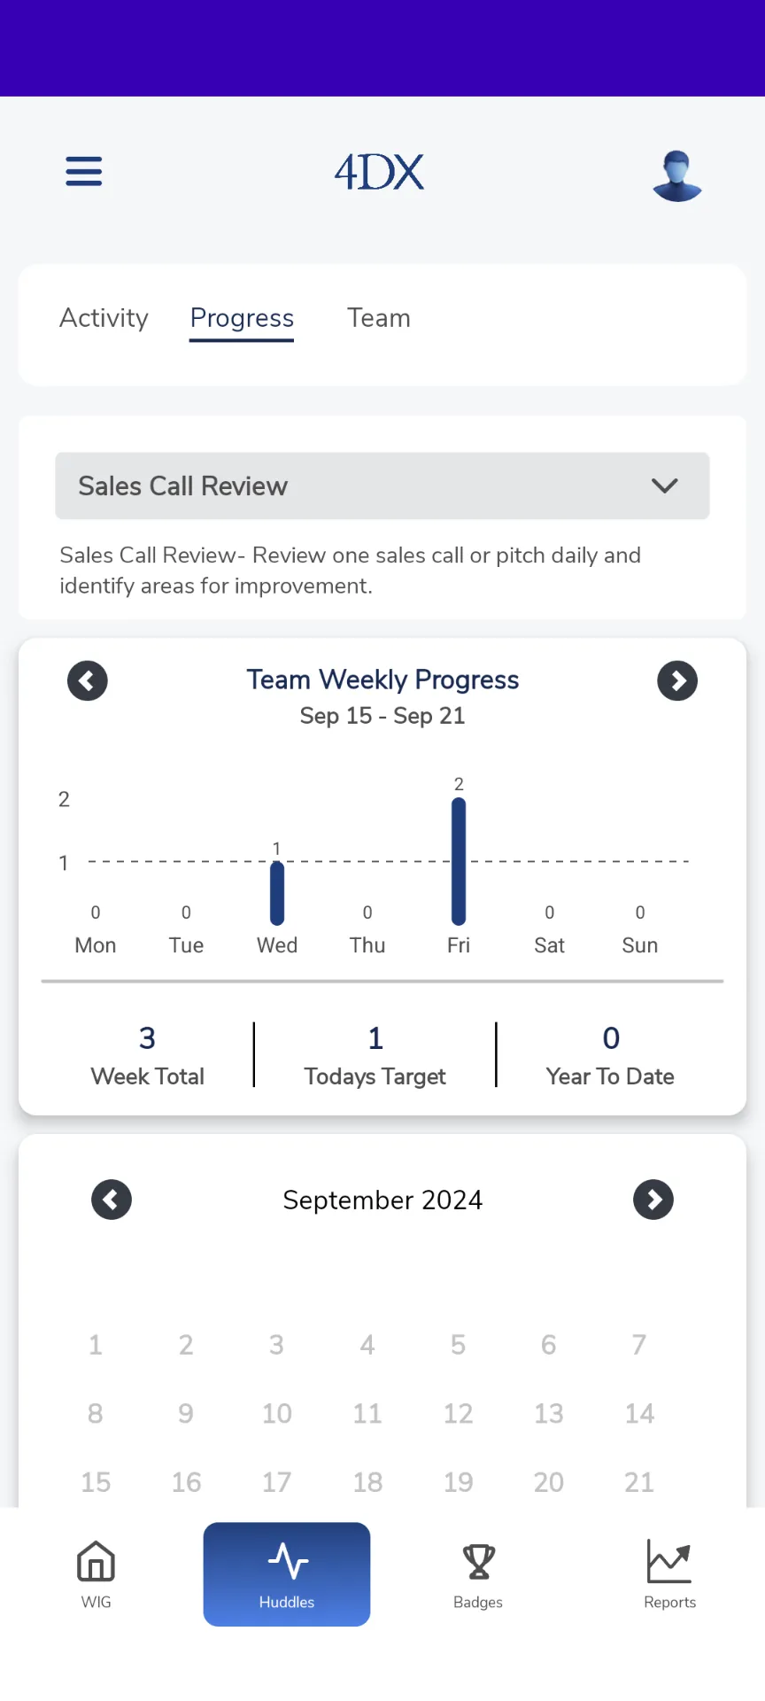Open the Badges trophy tab
The width and height of the screenshot is (765, 1701).
pyautogui.click(x=478, y=1574)
